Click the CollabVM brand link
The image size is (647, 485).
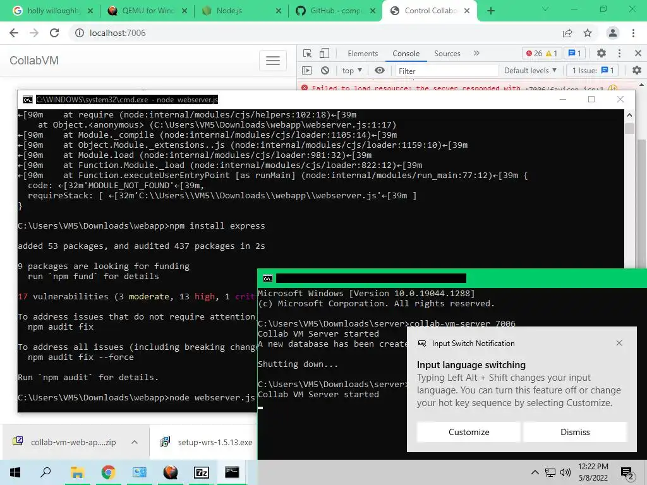click(x=34, y=61)
